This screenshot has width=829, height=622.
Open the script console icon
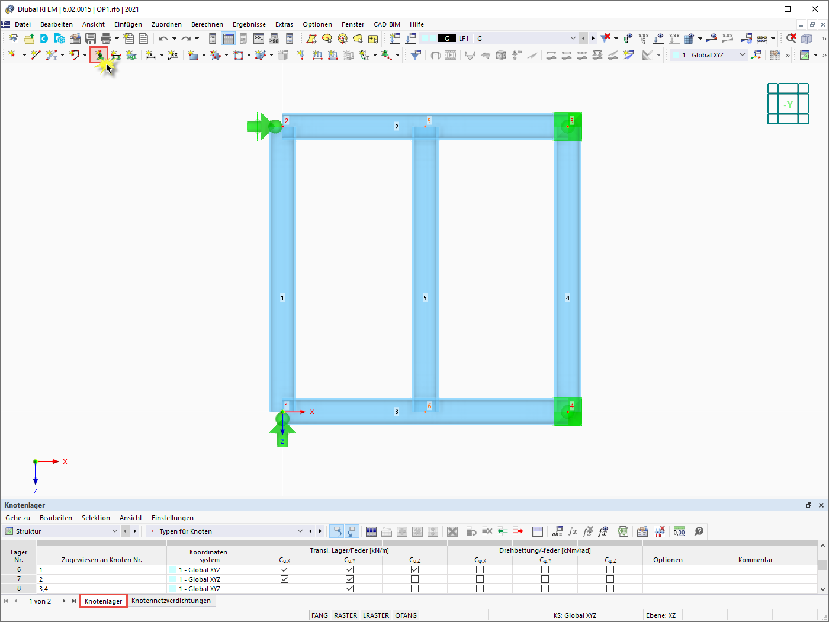pyautogui.click(x=259, y=39)
